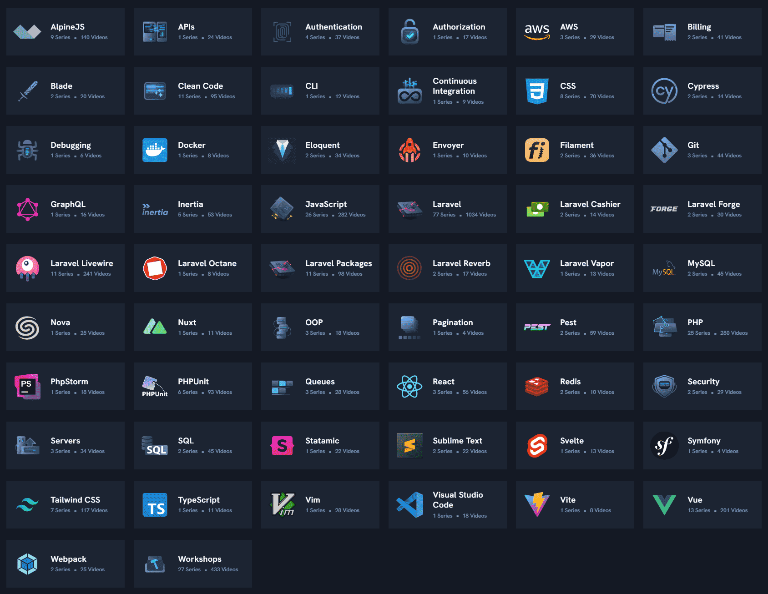Open the Laravel topic title
Image resolution: width=768 pixels, height=594 pixels.
pyautogui.click(x=447, y=204)
